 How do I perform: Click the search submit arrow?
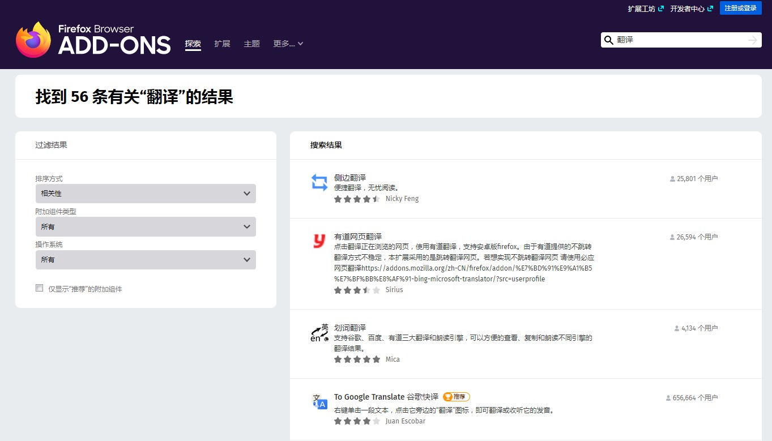point(752,40)
